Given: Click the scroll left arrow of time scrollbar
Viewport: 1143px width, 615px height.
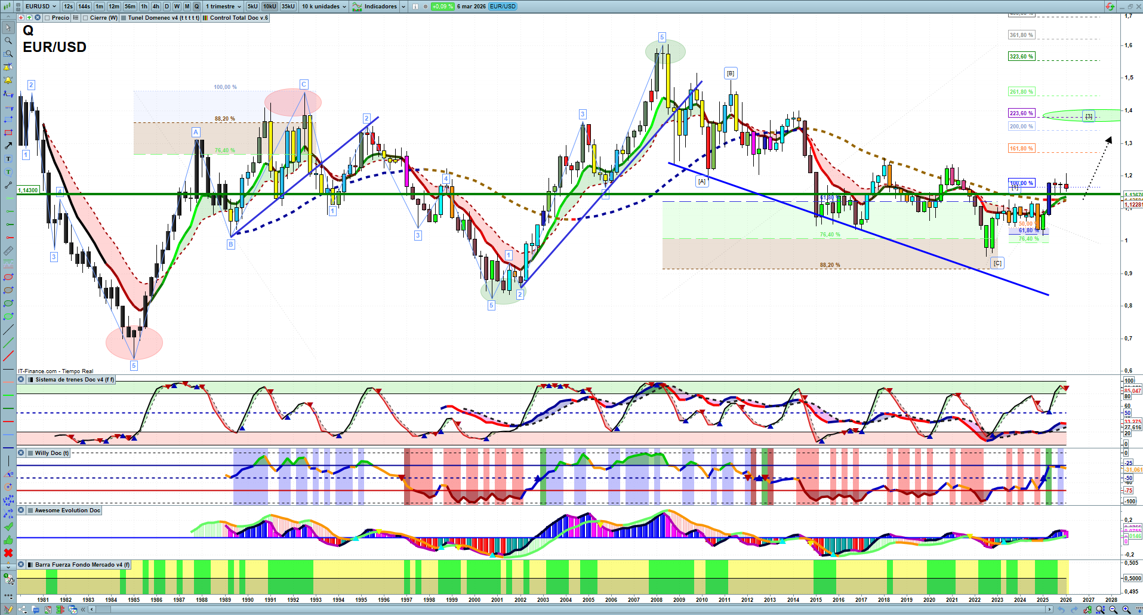Looking at the screenshot, I should tap(91, 610).
